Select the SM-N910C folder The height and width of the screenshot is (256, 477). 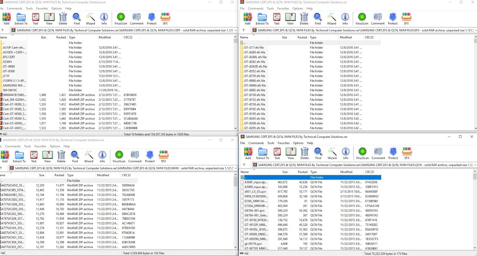pyautogui.click(x=10, y=90)
